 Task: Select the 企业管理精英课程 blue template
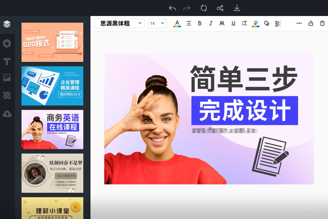tap(52, 86)
